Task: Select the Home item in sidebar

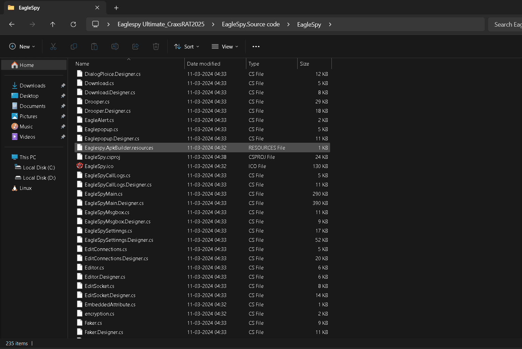Action: (x=27, y=65)
